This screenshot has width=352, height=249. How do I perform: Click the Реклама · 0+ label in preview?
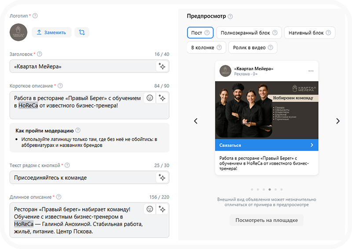246,74
